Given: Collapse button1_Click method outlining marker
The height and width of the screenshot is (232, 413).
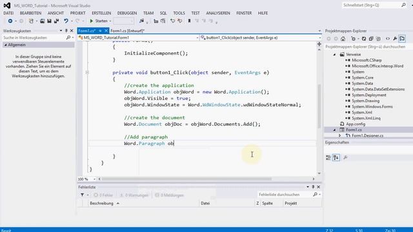Looking at the screenshot, I should [87, 72].
